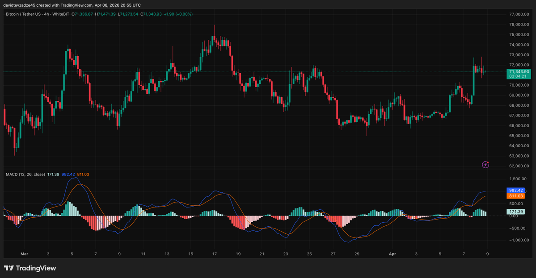
Task: Open the TradingView wordmark link
Action: tap(36, 268)
